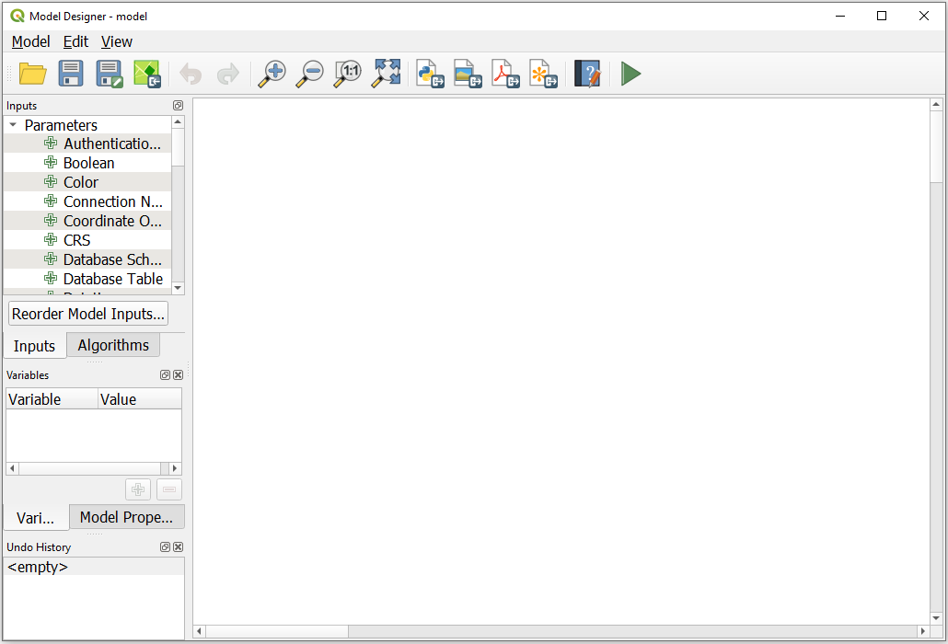The width and height of the screenshot is (948, 644).
Task: Zoom to full model extent
Action: coord(386,74)
